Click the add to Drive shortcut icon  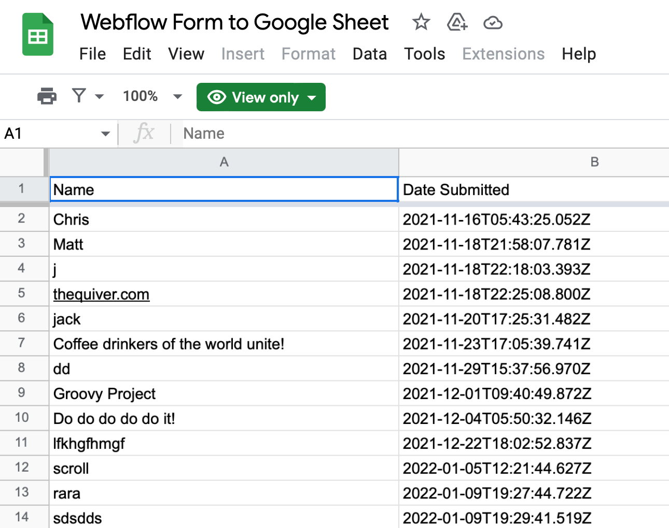(457, 22)
